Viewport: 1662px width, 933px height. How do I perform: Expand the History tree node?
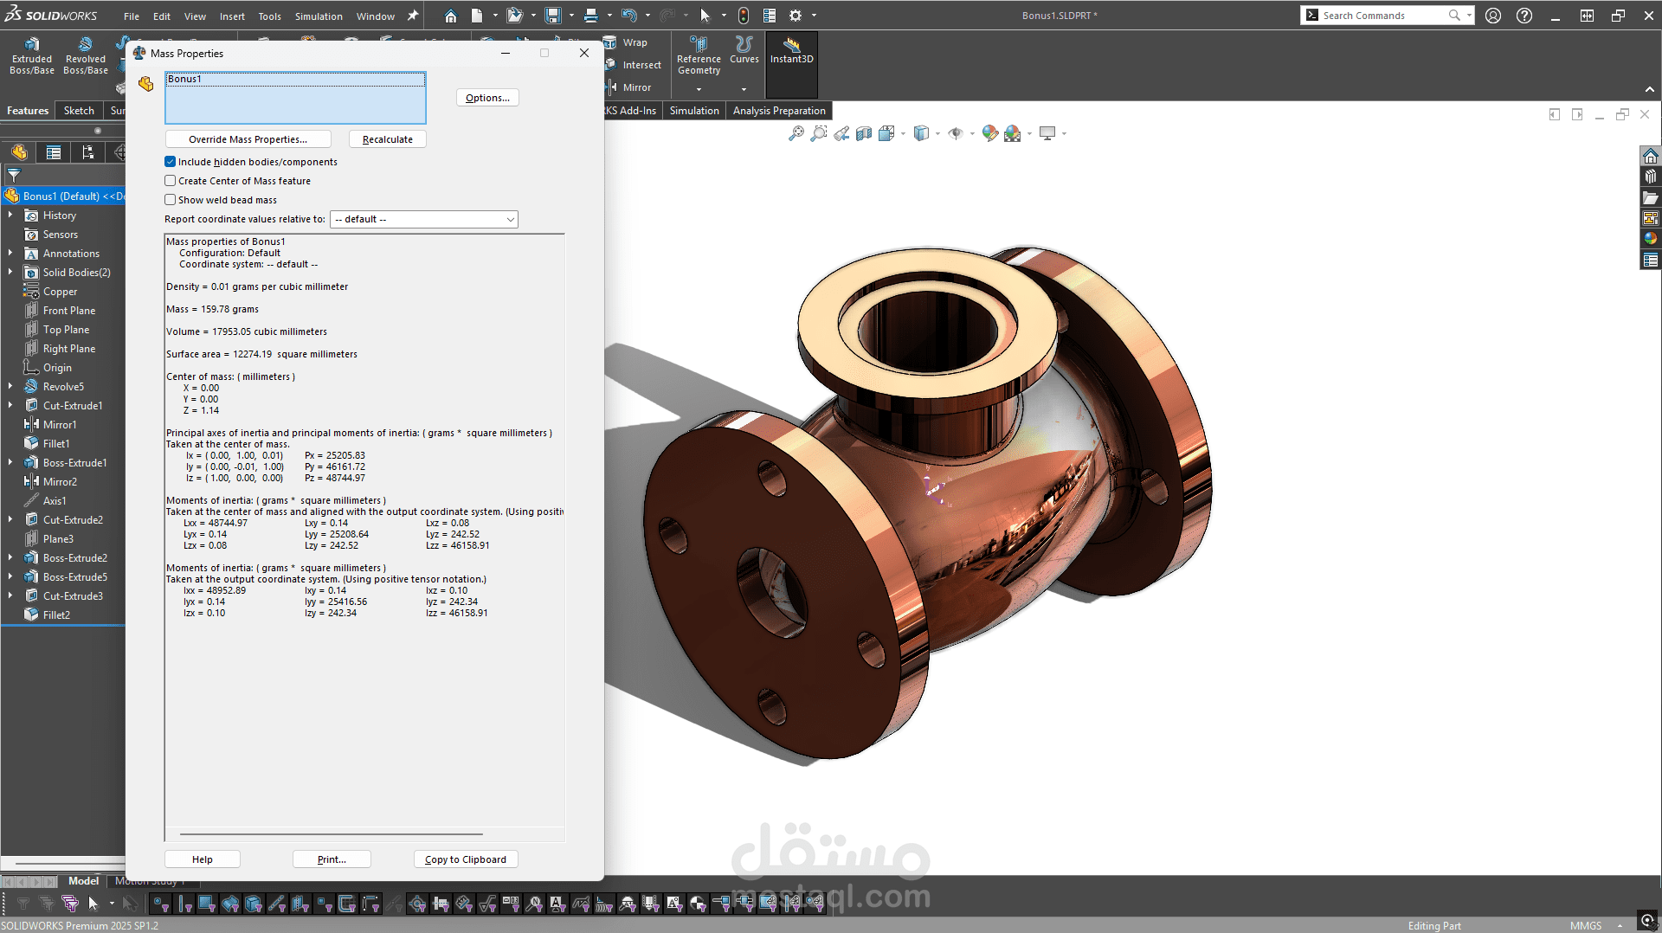pyautogui.click(x=10, y=216)
